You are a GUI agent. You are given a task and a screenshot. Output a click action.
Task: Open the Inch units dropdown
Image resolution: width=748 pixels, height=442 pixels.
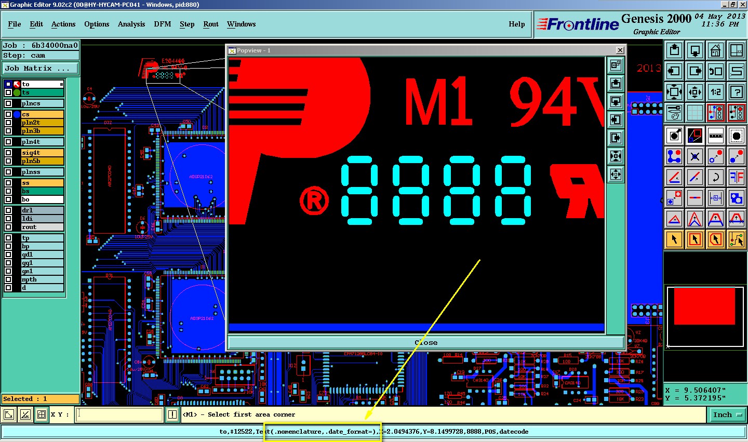pyautogui.click(x=727, y=414)
